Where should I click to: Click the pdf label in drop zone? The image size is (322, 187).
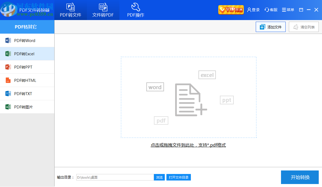[x=161, y=121]
